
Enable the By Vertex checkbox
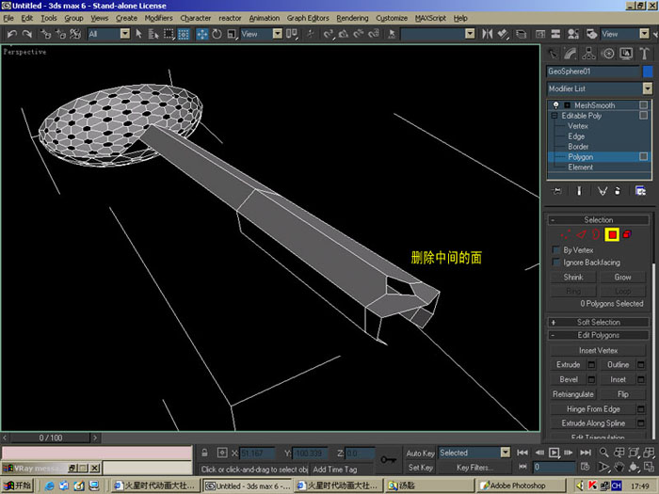pos(556,250)
